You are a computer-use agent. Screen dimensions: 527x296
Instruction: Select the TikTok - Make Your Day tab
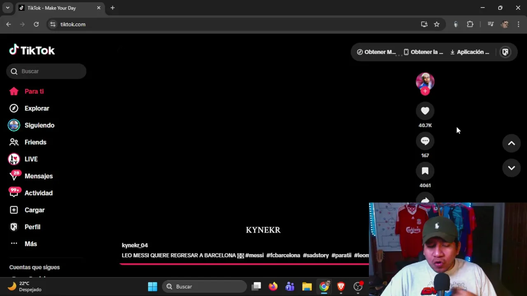[x=59, y=8]
